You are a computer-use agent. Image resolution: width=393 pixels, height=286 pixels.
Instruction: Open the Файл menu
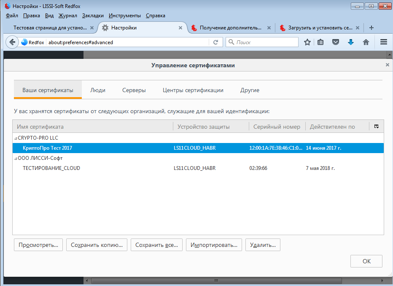(x=12, y=16)
